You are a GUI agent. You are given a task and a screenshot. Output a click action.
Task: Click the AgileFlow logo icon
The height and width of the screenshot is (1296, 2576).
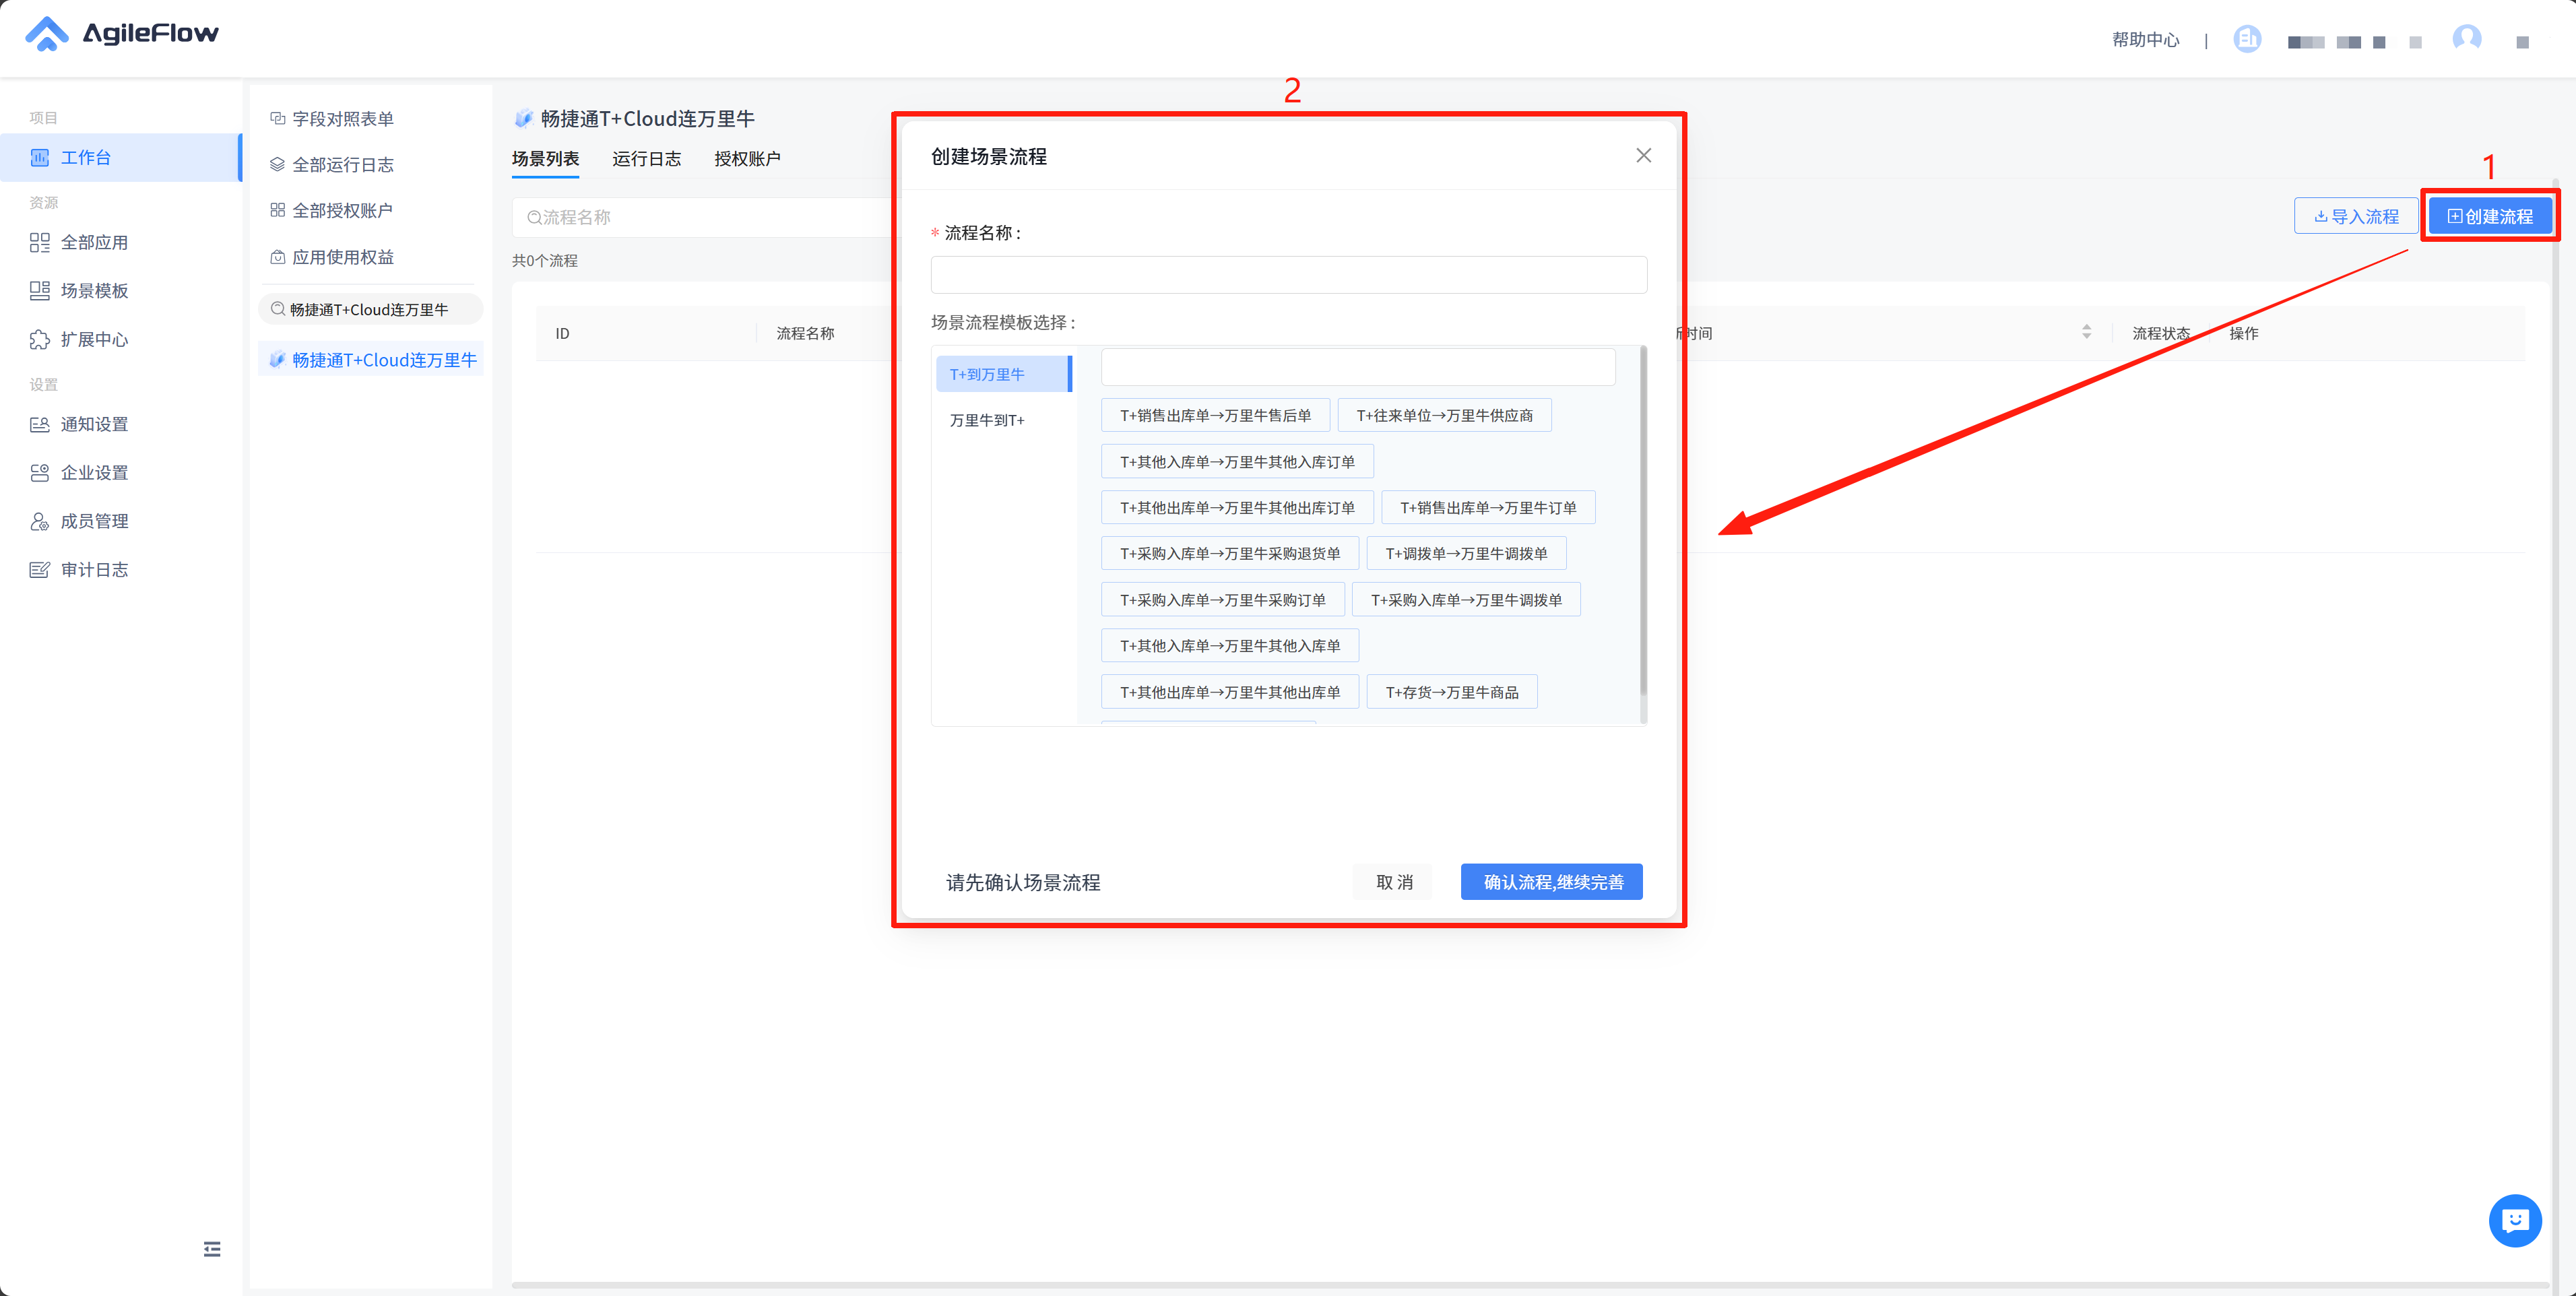coord(46,34)
